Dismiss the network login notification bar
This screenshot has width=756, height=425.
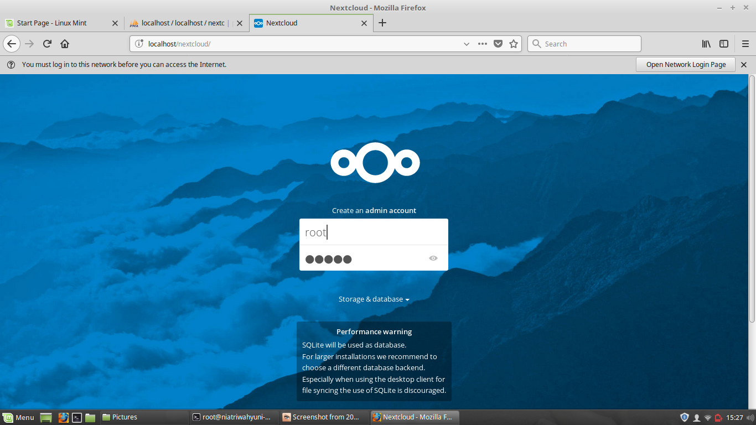pos(743,64)
